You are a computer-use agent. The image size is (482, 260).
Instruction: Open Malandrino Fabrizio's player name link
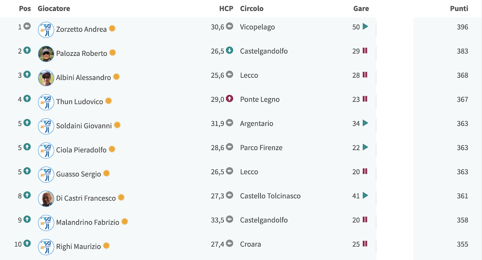(x=88, y=222)
